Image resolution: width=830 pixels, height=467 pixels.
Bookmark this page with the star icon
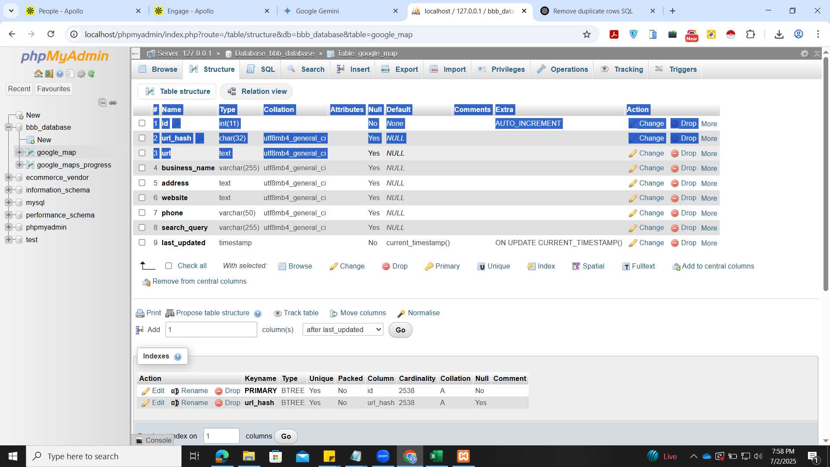(587, 34)
